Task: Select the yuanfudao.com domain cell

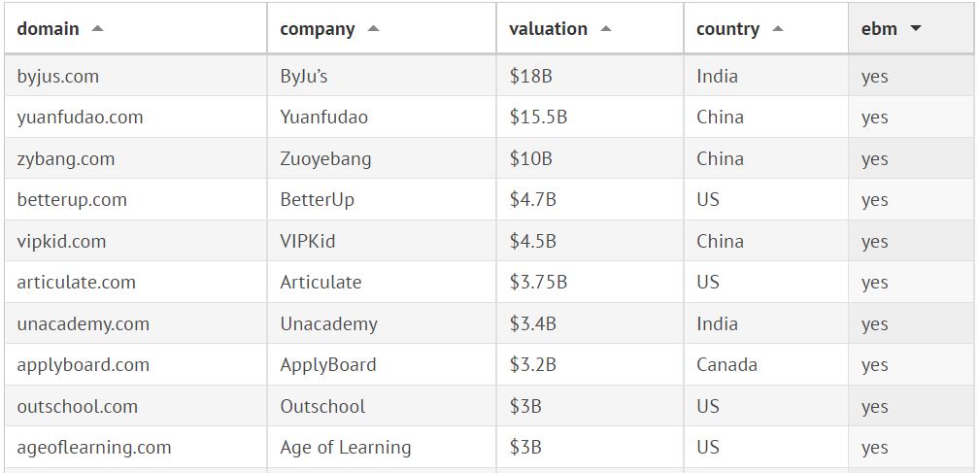Action: click(80, 118)
